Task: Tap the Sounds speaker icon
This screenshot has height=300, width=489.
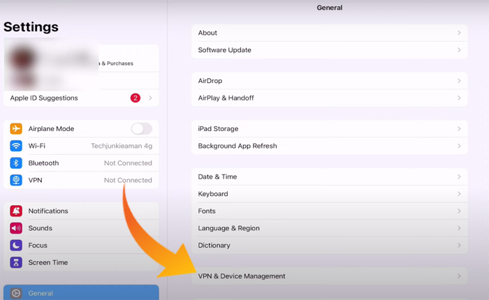Action: (x=16, y=228)
